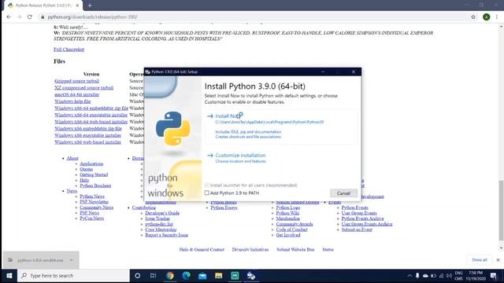Open the Developer's Guide link
The height and width of the screenshot is (283, 504).
tap(162, 213)
